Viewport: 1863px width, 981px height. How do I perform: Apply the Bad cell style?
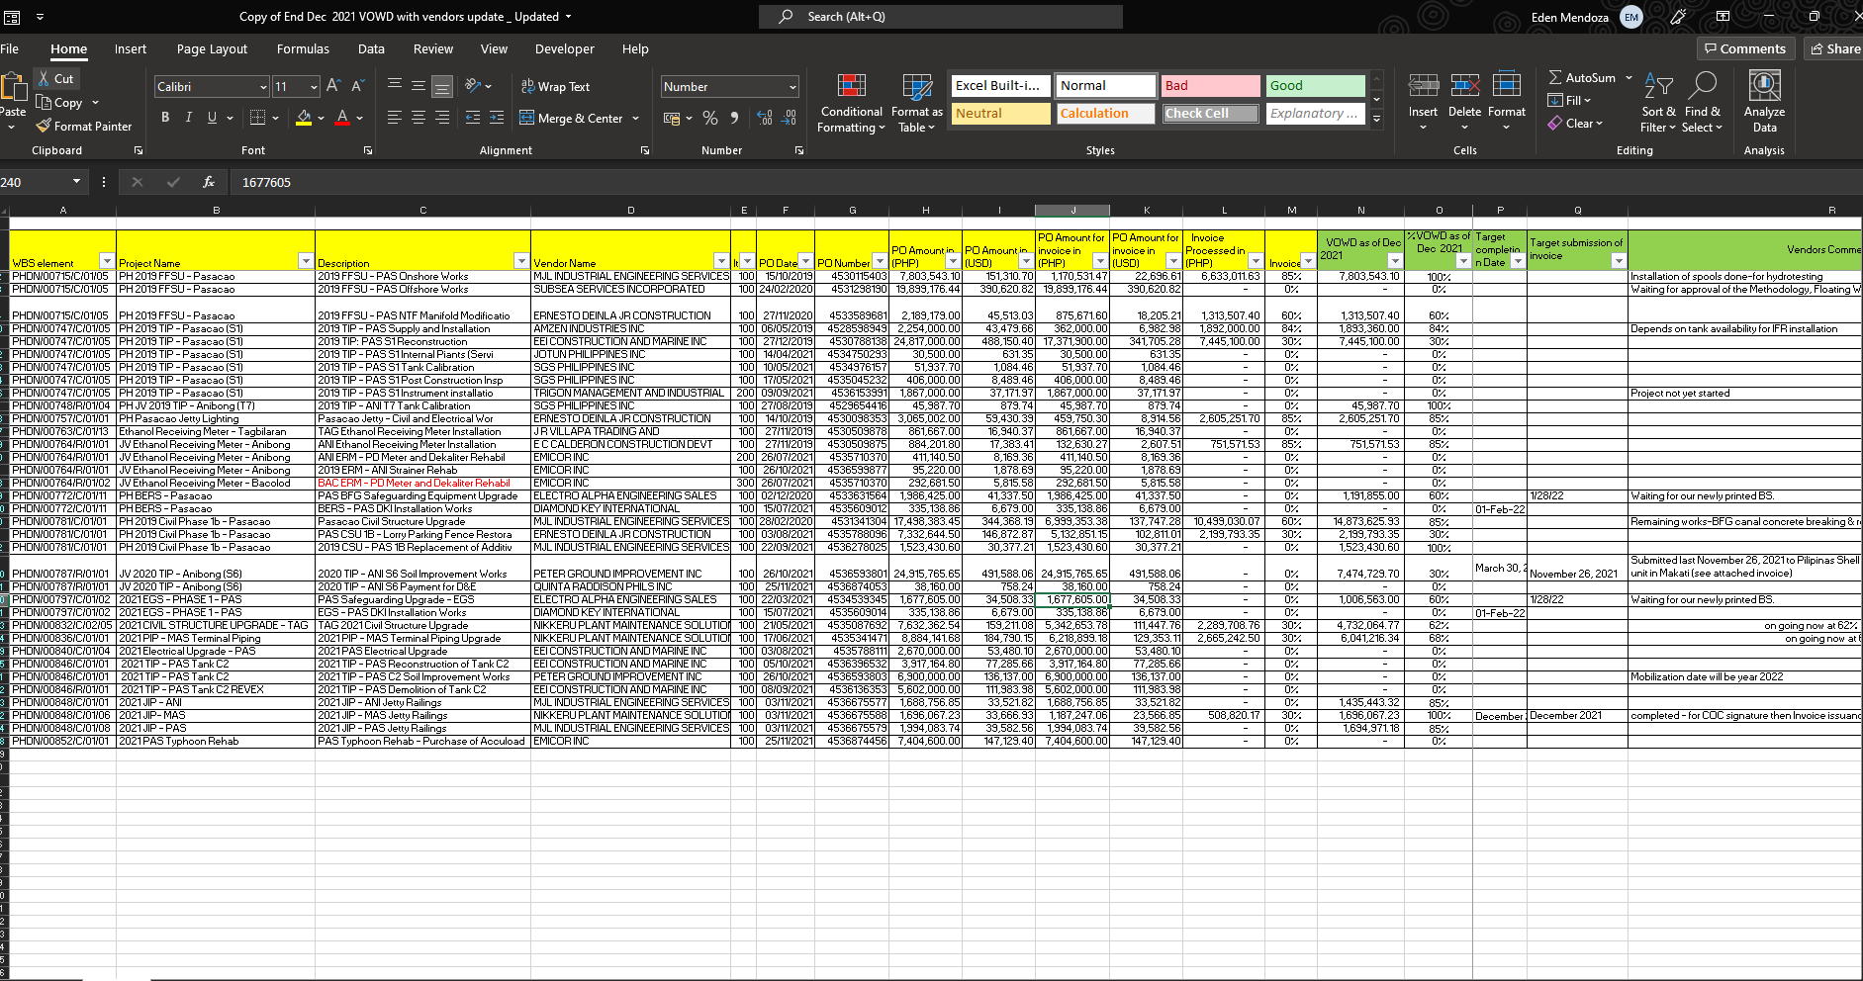(x=1211, y=86)
